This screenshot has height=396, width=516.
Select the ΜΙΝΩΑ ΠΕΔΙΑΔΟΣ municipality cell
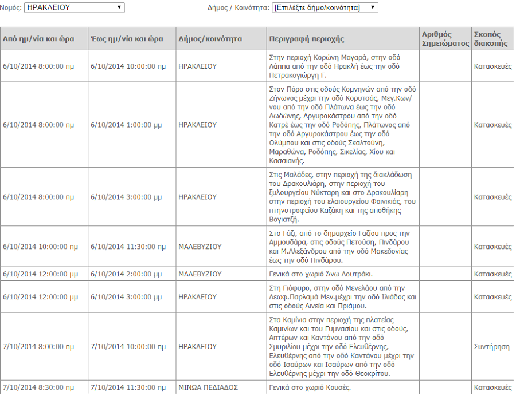[x=208, y=387]
